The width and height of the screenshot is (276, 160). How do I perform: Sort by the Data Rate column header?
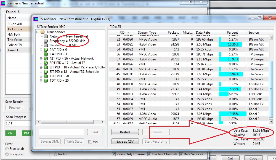(207, 32)
